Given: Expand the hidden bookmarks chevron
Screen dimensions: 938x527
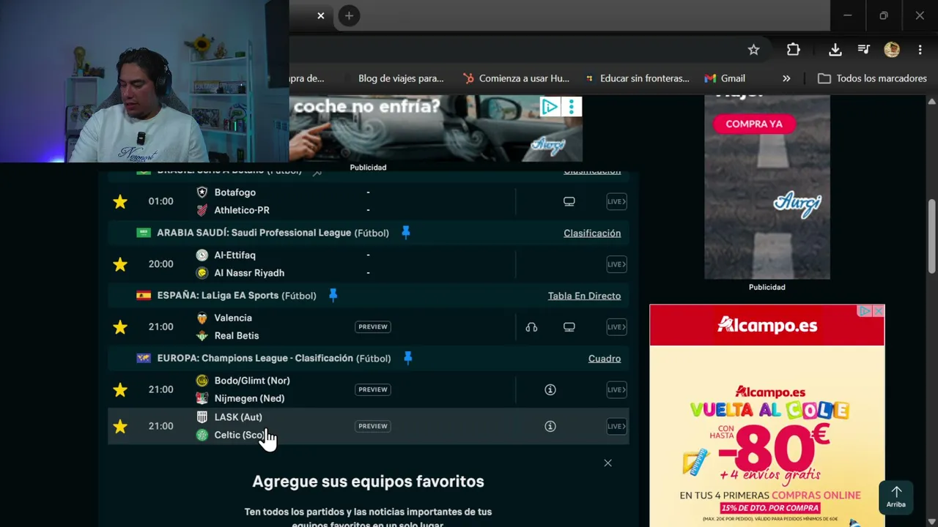Looking at the screenshot, I should (x=786, y=78).
